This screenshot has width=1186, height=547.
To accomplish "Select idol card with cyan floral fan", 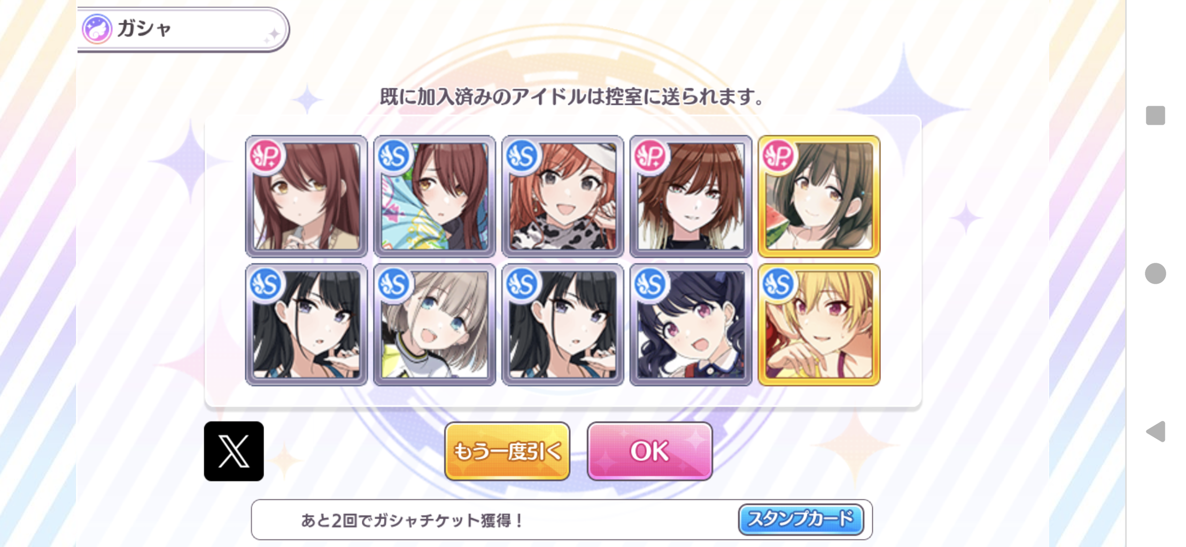I will click(434, 196).
